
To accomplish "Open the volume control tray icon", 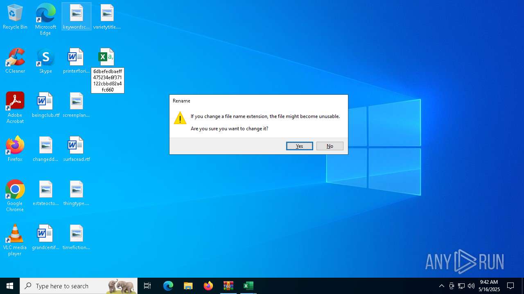I will [x=471, y=286].
